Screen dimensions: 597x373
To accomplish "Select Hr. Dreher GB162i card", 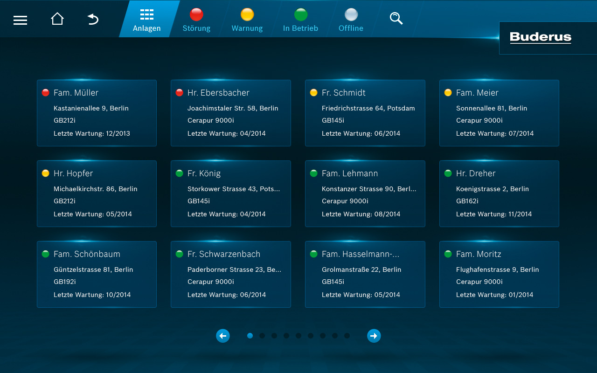I will pos(499,193).
